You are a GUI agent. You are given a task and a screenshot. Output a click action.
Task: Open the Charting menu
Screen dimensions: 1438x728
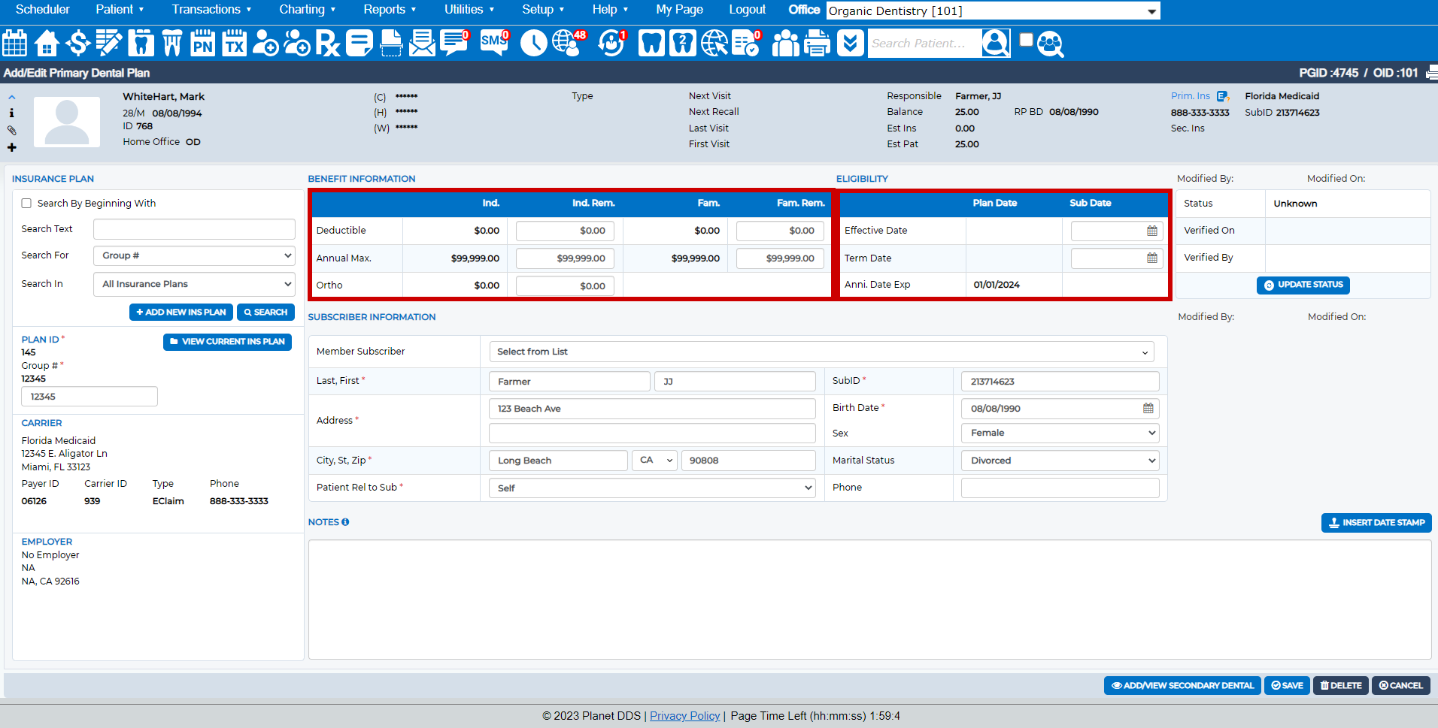pyautogui.click(x=307, y=10)
